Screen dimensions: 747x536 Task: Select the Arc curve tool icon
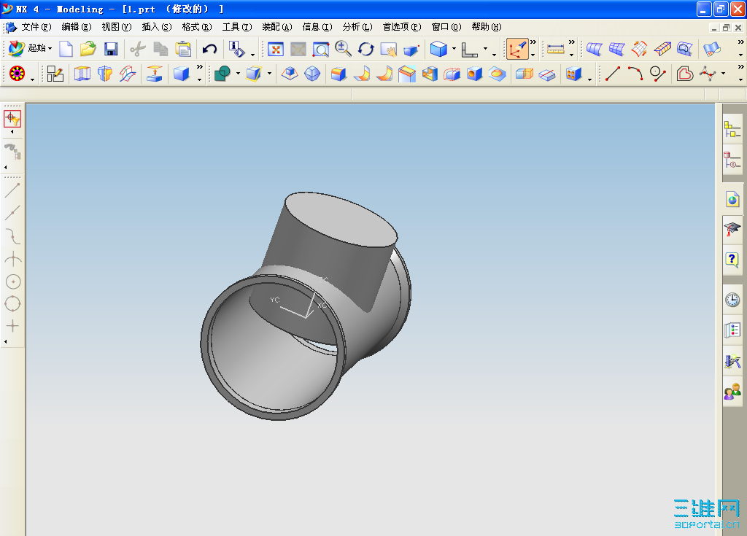coord(635,74)
